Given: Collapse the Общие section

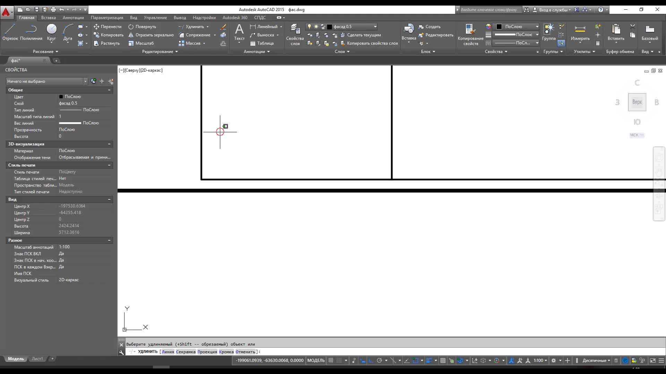Looking at the screenshot, I should [109, 90].
